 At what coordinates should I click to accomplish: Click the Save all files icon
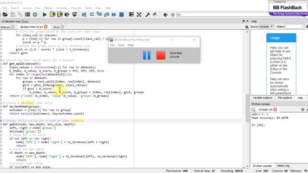(x=20, y=14)
